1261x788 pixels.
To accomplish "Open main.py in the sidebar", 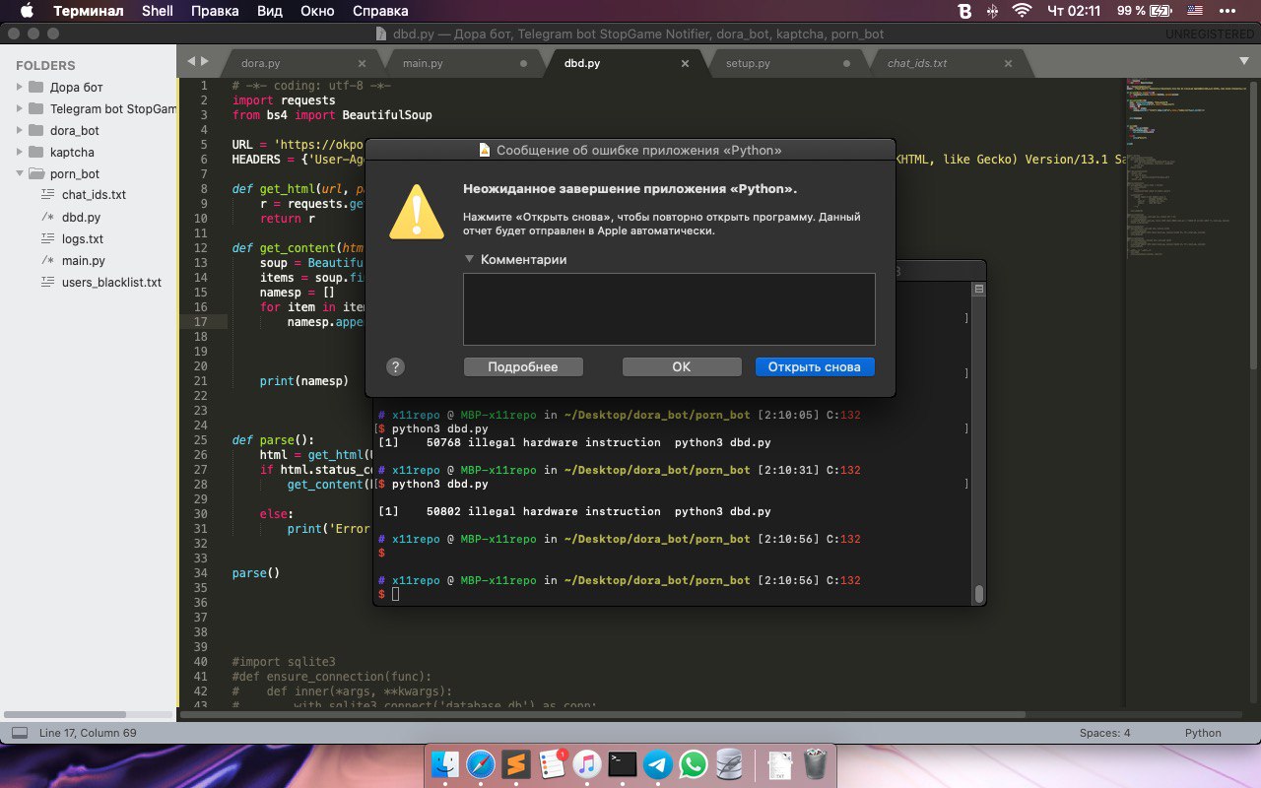I will [84, 260].
